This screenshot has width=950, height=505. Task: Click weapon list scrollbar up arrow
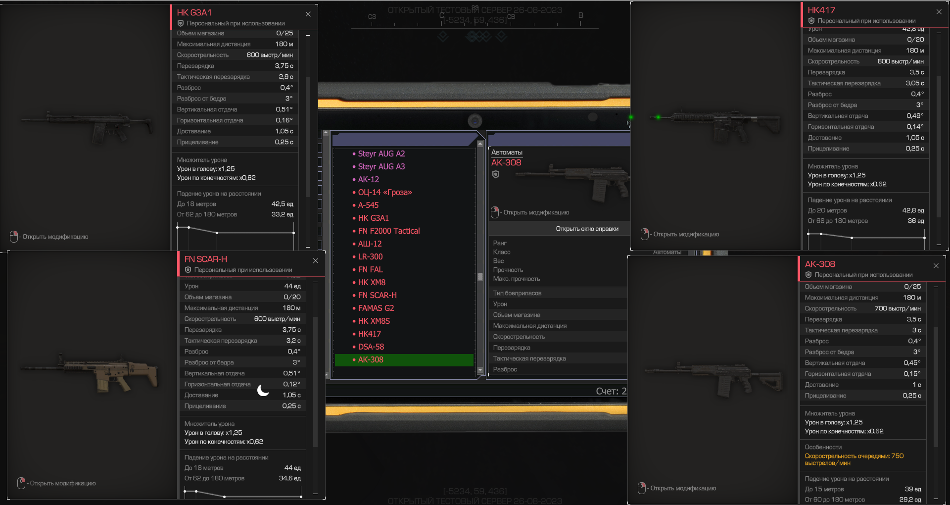click(480, 144)
